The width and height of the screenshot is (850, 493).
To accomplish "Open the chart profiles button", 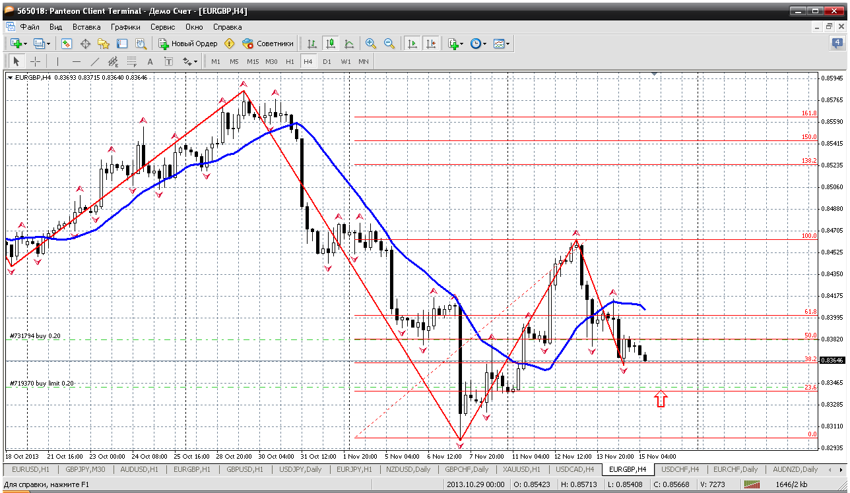I will [41, 43].
